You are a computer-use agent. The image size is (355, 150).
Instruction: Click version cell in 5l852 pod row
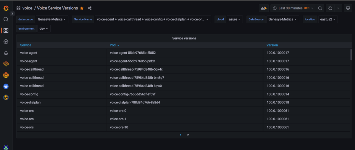pos(306,53)
